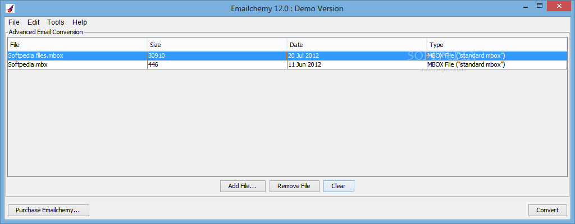The image size is (575, 224).
Task: Click the Emailchemy app icon in title bar
Action: [x=10, y=8]
